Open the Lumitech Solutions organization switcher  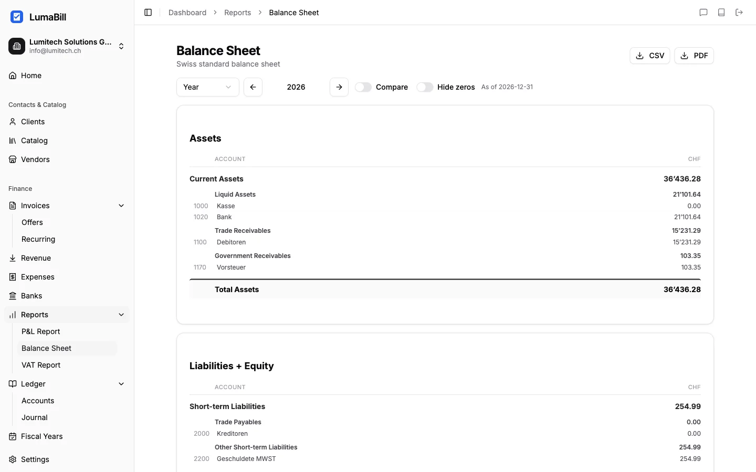(67, 46)
